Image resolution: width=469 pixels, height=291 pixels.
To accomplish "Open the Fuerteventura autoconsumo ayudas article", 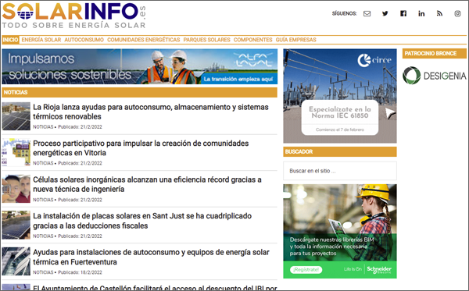I will click(x=152, y=257).
